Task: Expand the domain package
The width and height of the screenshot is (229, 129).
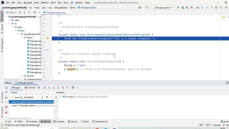Action: click(x=21, y=76)
